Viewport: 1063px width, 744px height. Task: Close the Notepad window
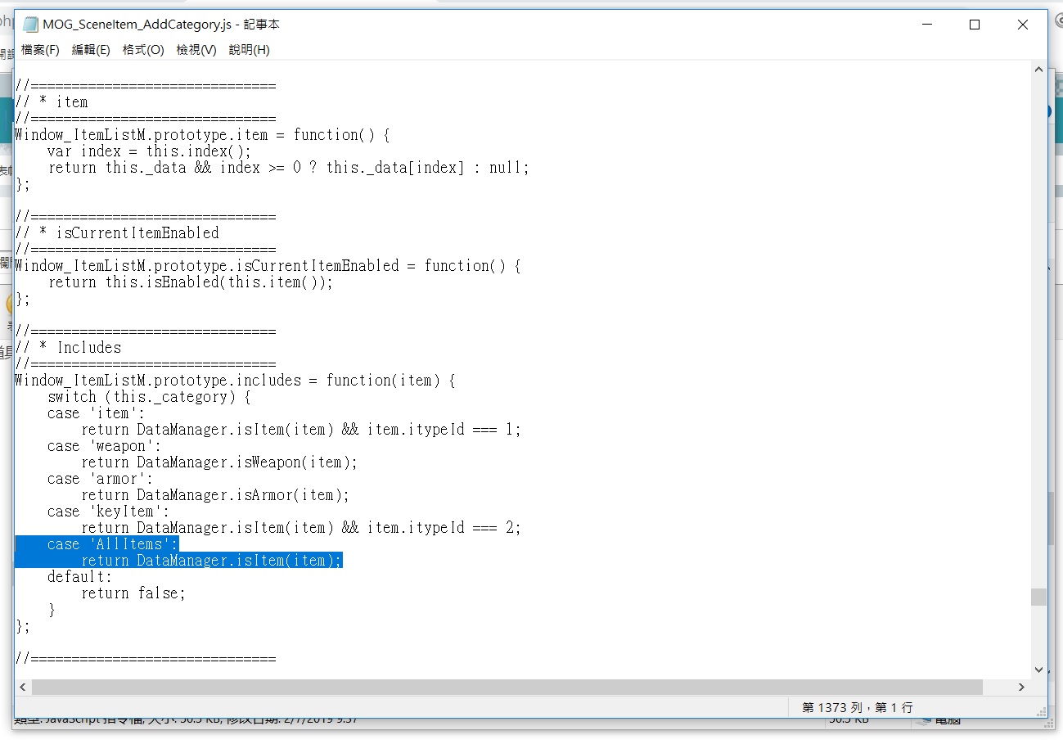point(1022,25)
